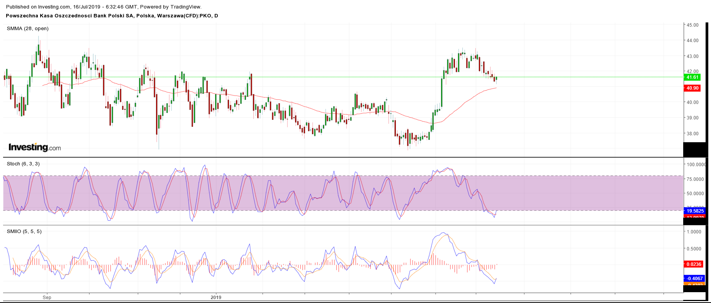Click the 'Published on Investing.com' header line
Screen dimensions: 711x303
point(104,7)
